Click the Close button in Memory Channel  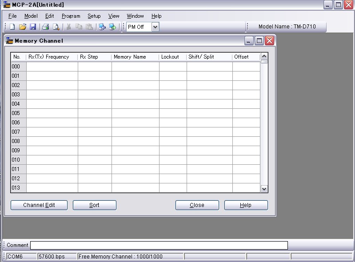197,205
